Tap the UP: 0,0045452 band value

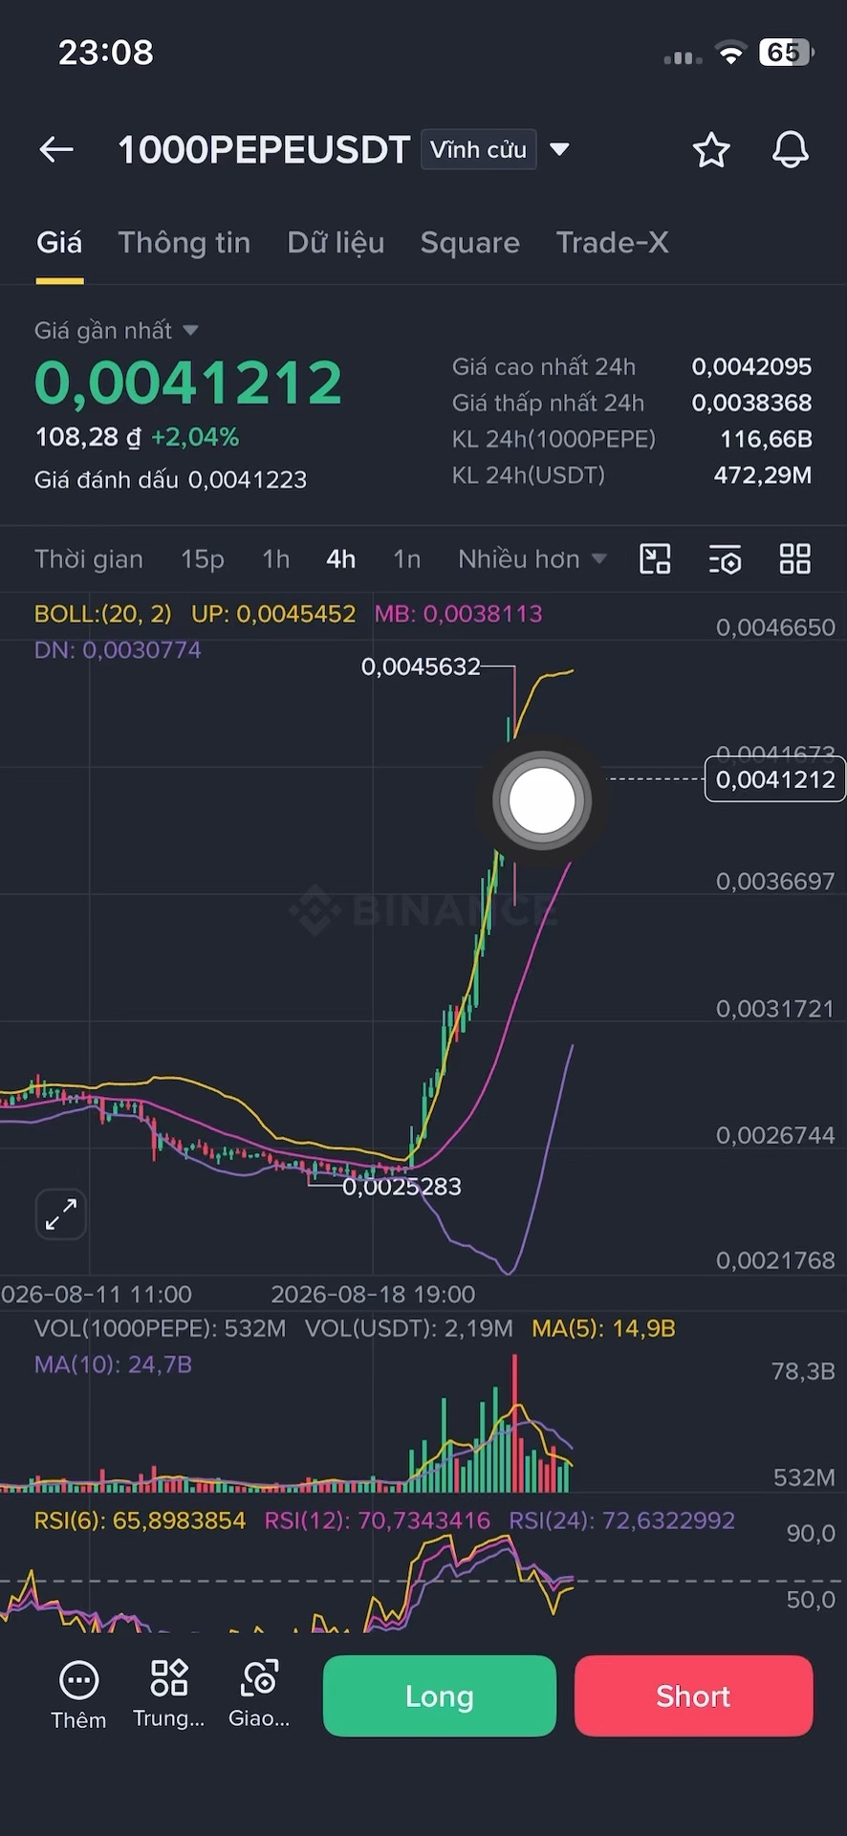[273, 614]
